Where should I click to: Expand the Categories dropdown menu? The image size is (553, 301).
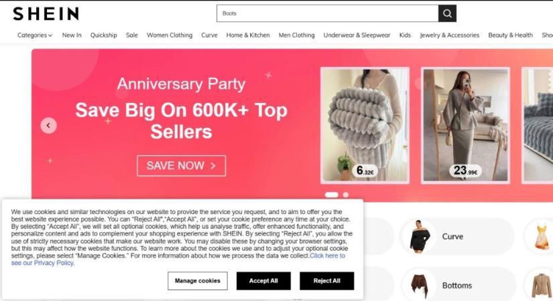pyautogui.click(x=35, y=35)
